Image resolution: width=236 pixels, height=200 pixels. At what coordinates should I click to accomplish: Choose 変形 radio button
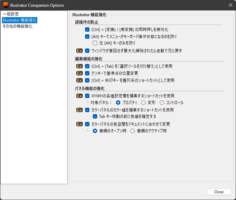(143, 103)
